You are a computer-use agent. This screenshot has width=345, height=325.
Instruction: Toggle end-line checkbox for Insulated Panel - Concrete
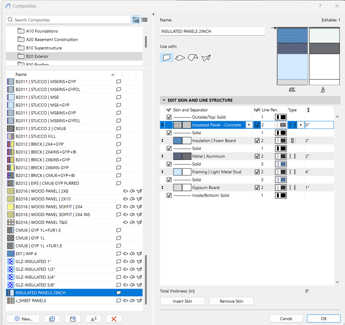click(257, 125)
